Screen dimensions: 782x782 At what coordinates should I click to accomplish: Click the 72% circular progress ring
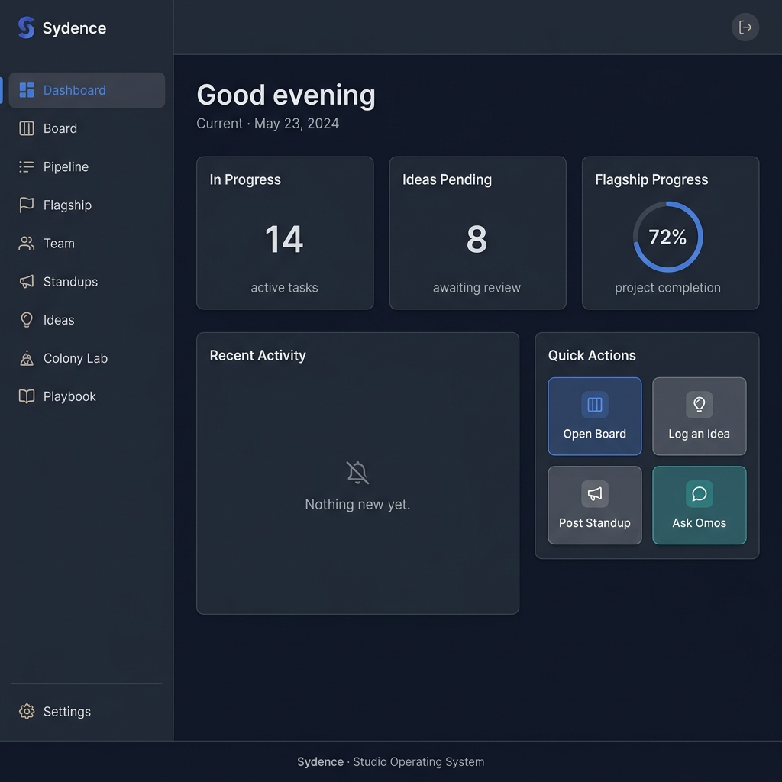[667, 237]
